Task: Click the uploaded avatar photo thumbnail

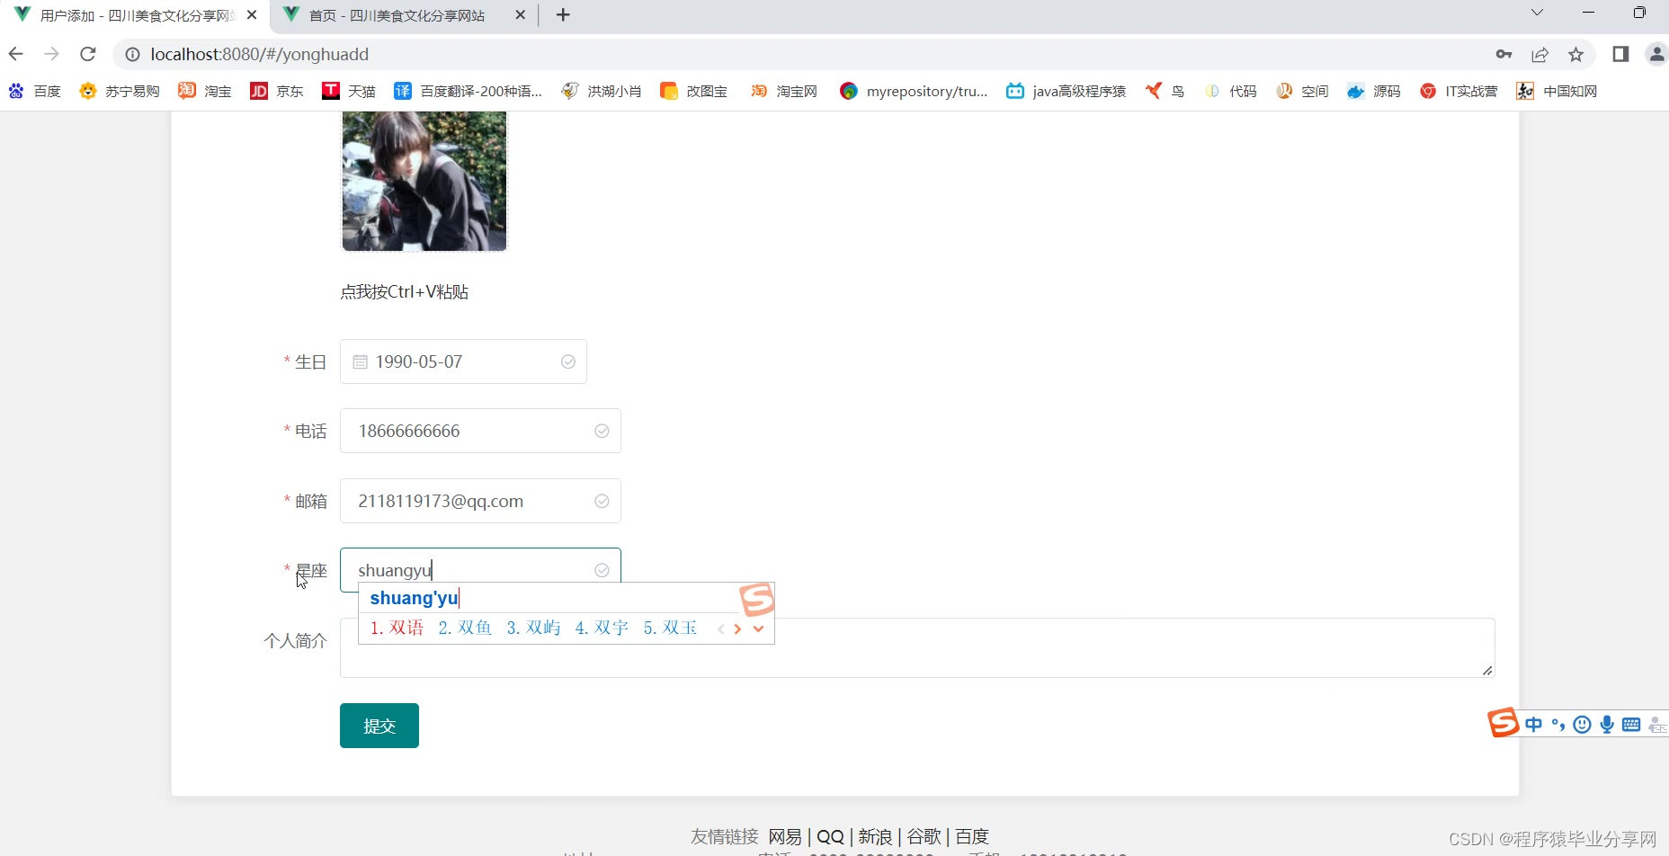Action: pos(424,181)
